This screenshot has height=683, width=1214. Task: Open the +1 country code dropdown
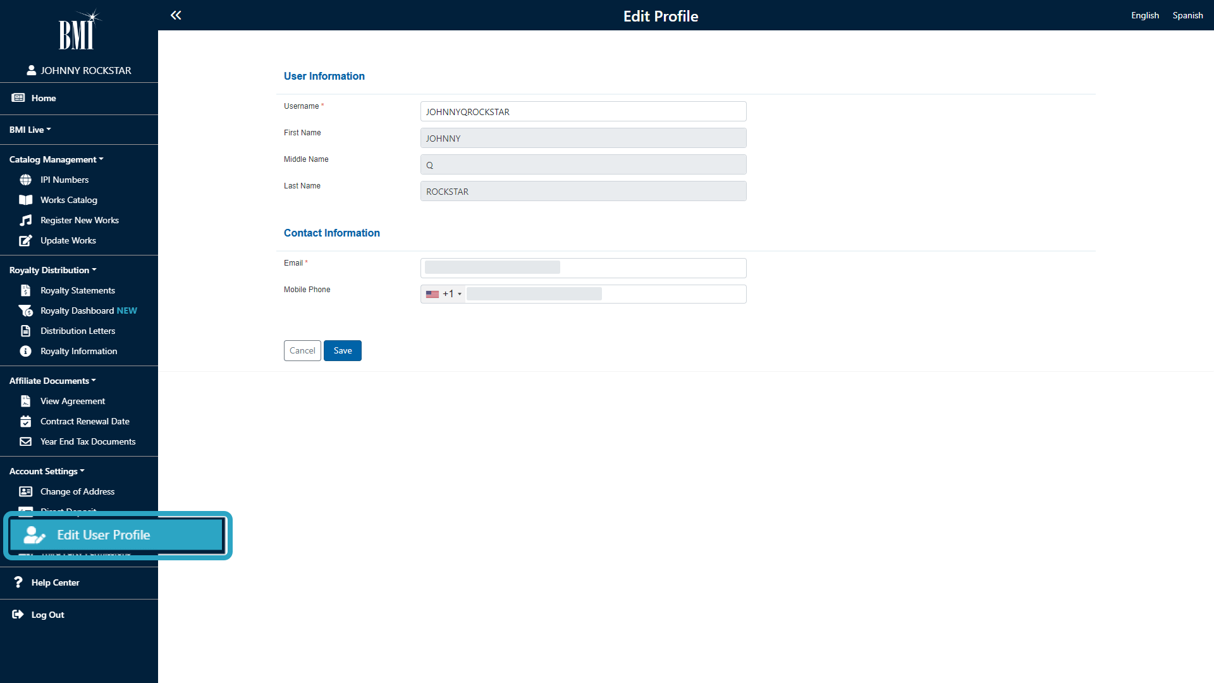tap(444, 294)
